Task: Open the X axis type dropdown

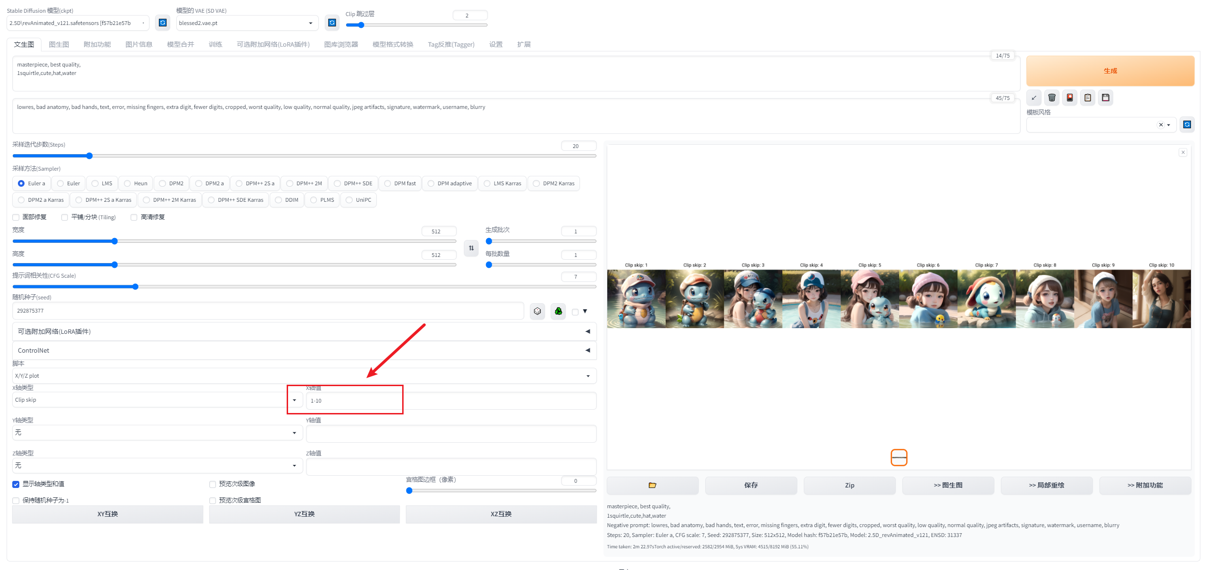Action: [157, 400]
